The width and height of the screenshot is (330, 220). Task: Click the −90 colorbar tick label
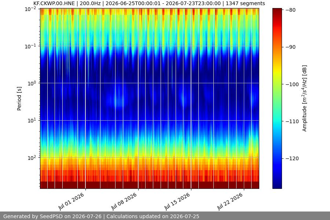[290, 47]
